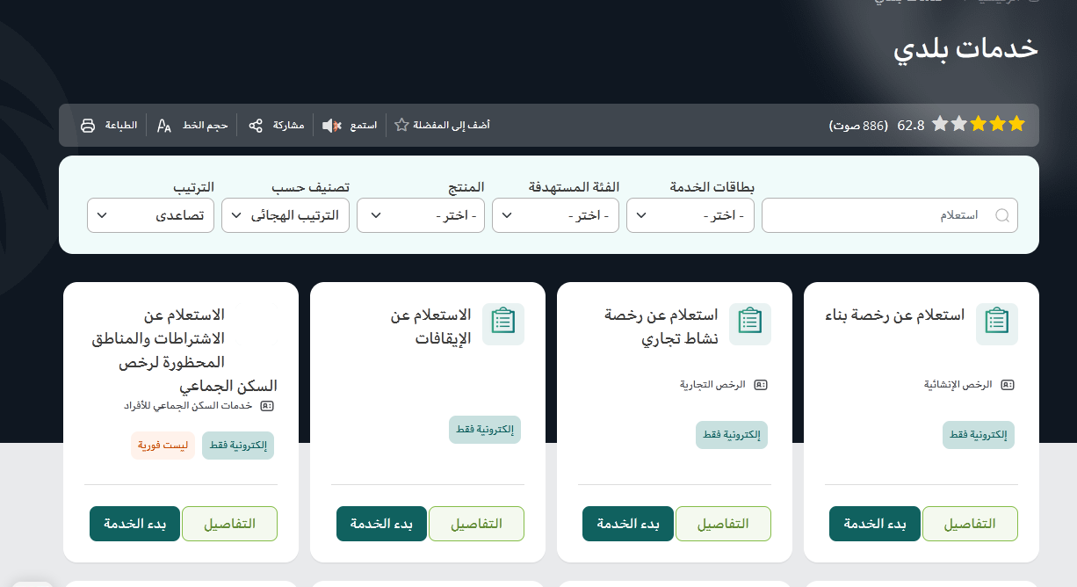
Task: View التفاصيل for الاستعلام عن الإيقافات
Action: (476, 524)
